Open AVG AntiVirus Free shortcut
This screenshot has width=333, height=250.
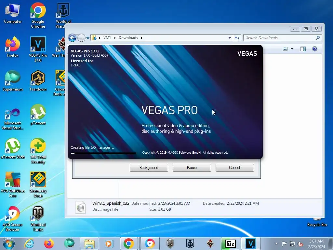[x=13, y=185]
